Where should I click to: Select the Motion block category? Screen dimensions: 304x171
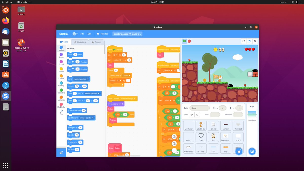(x=61, y=48)
